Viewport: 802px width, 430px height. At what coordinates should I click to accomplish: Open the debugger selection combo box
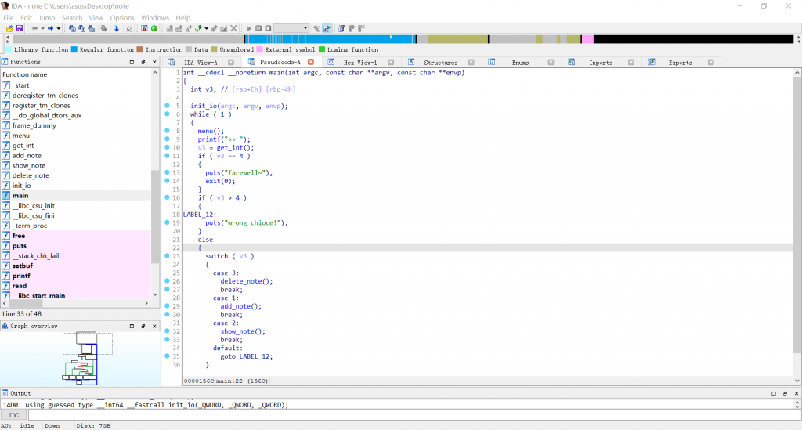[x=291, y=29]
